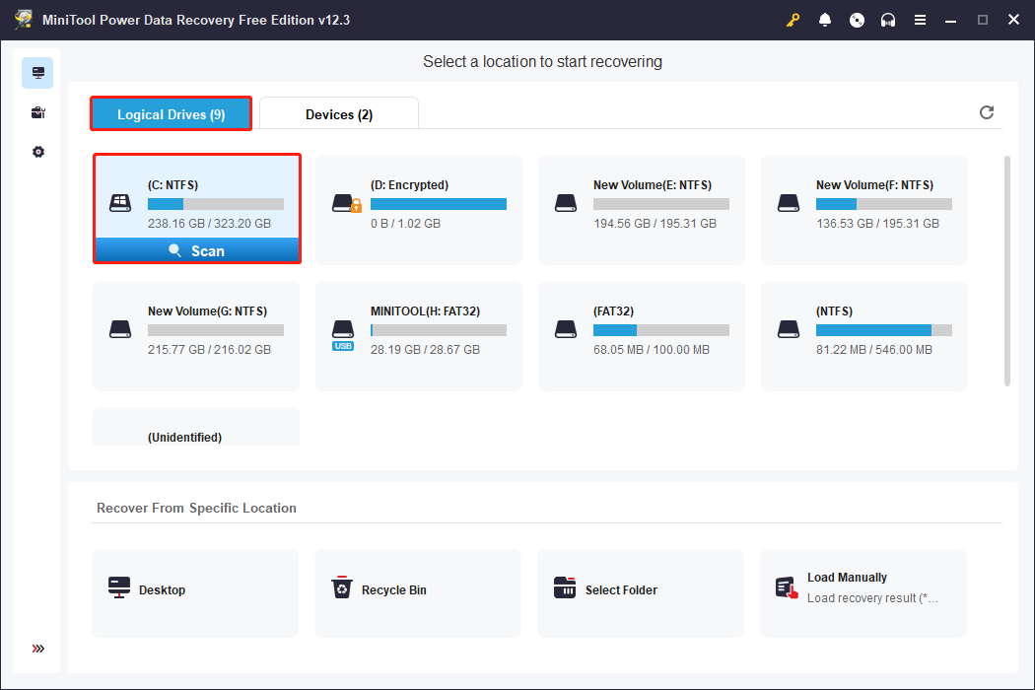
Task: Open the hamburger menu in title bar
Action: 920,20
